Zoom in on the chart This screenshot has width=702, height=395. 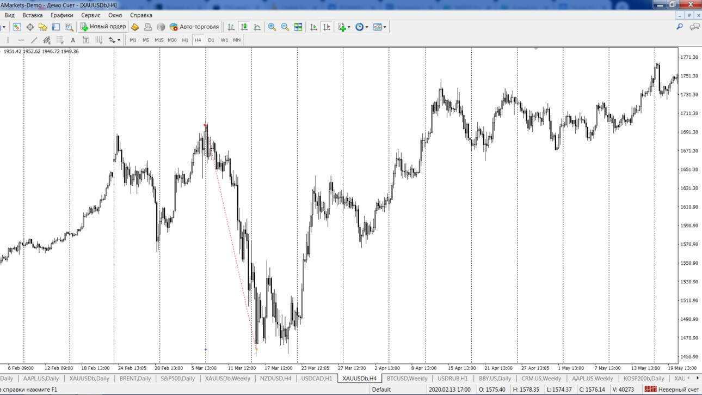pos(272,27)
